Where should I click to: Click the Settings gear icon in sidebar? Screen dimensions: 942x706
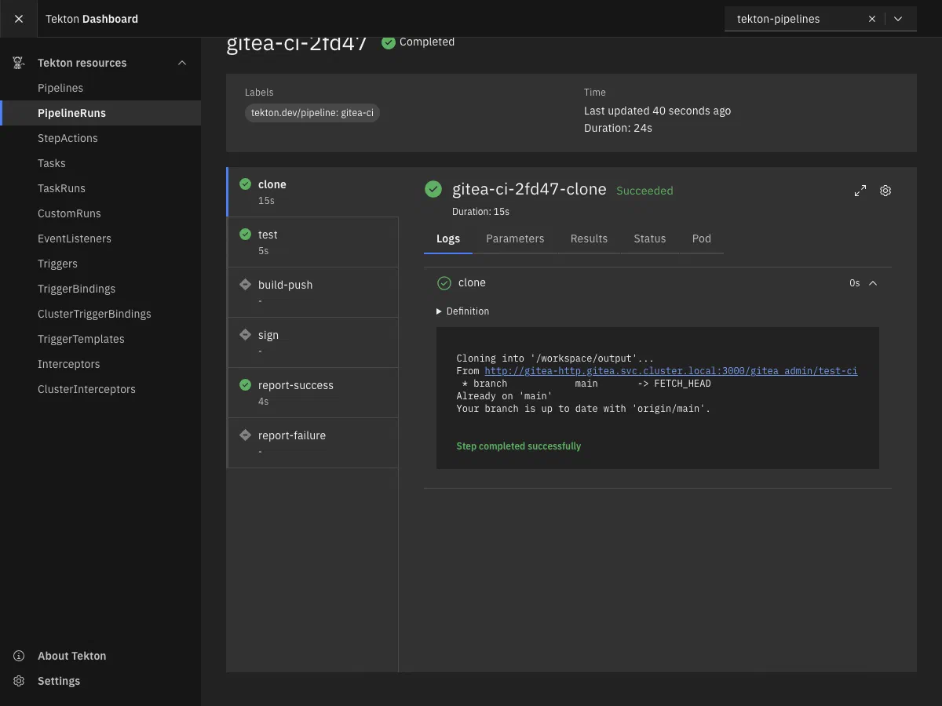[19, 681]
